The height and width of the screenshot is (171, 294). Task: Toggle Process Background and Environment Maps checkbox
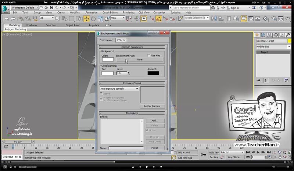101,99
